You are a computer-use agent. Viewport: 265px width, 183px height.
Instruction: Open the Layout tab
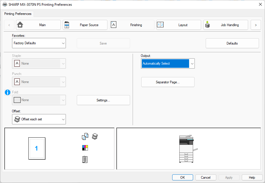click(x=179, y=25)
